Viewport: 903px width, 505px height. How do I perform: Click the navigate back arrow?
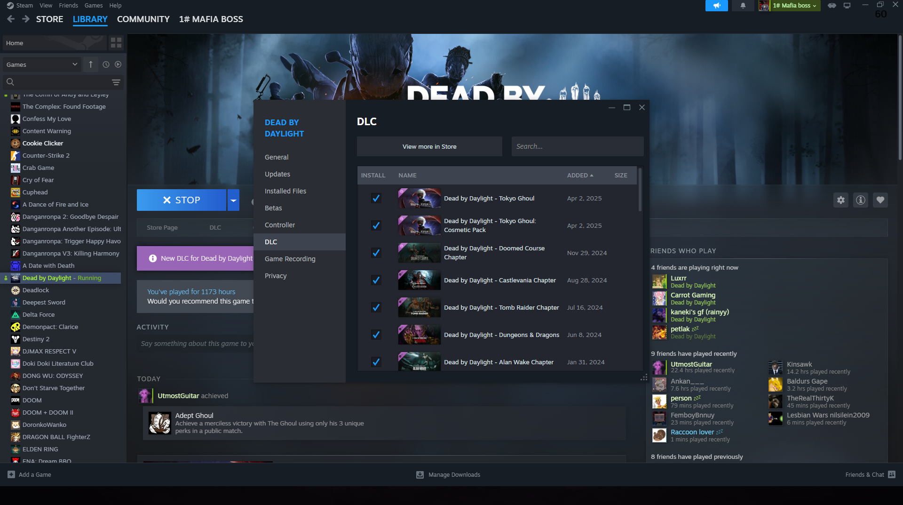point(11,19)
